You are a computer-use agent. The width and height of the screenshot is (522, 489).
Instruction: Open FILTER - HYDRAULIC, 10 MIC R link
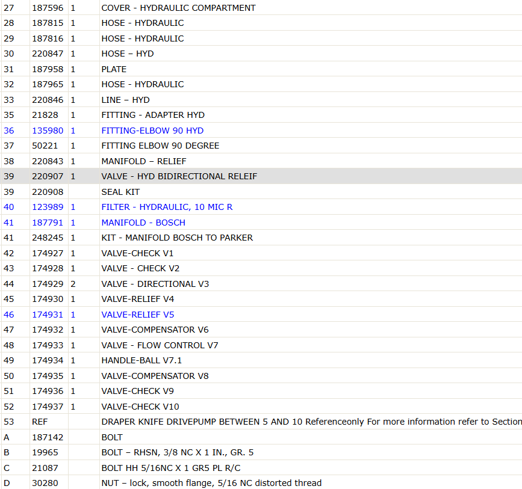pyautogui.click(x=167, y=207)
